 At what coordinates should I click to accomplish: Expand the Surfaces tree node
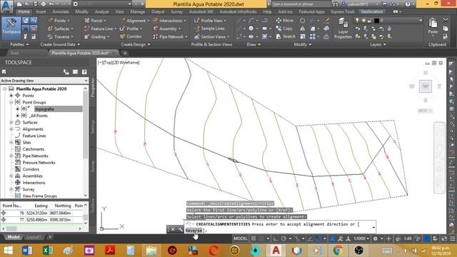(11, 122)
